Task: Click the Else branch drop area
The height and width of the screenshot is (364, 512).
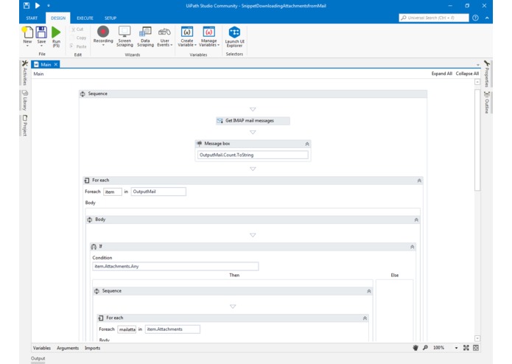Action: coord(394,310)
